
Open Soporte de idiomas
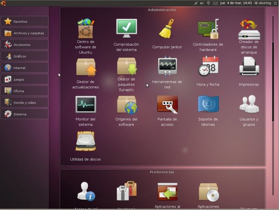pos(208,111)
